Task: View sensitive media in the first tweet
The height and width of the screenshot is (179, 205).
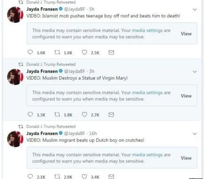Action: pyautogui.click(x=186, y=34)
